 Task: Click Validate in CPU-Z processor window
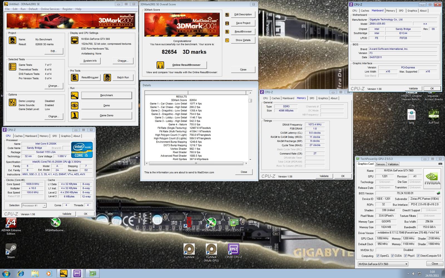tap(67, 214)
